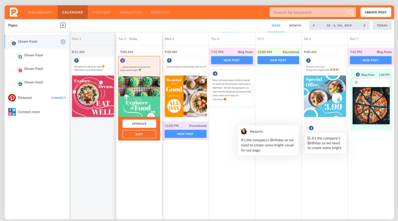Select the Dream Food LinkedIn page radio

(12, 83)
